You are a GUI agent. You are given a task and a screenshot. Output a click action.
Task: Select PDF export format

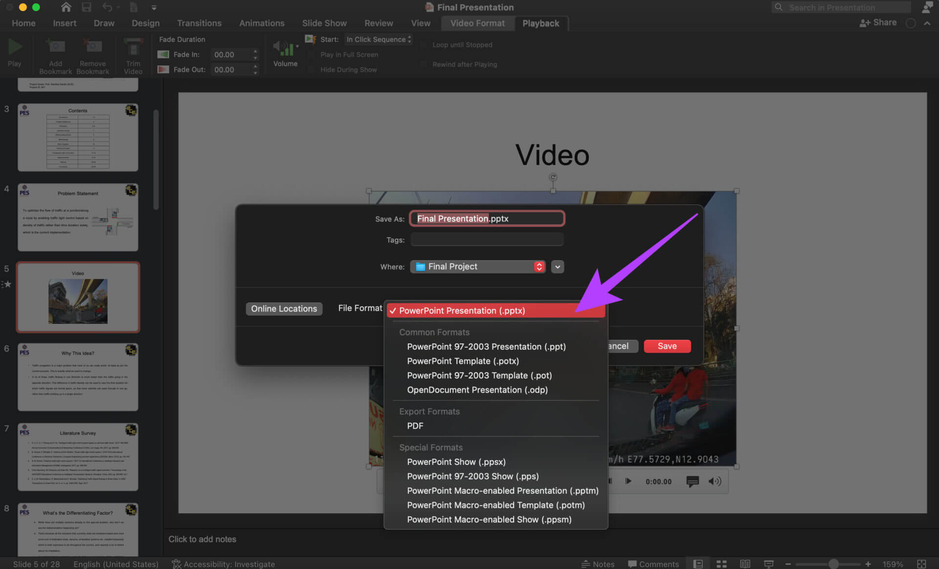pyautogui.click(x=415, y=425)
